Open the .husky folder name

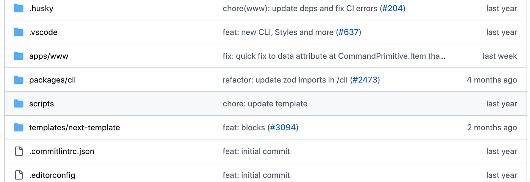[x=41, y=8]
